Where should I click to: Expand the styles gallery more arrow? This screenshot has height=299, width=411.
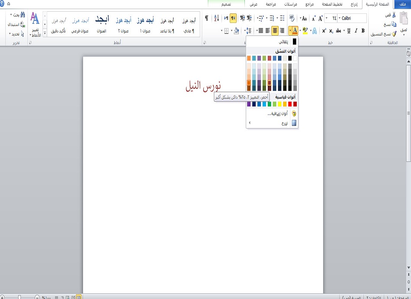(x=44, y=32)
